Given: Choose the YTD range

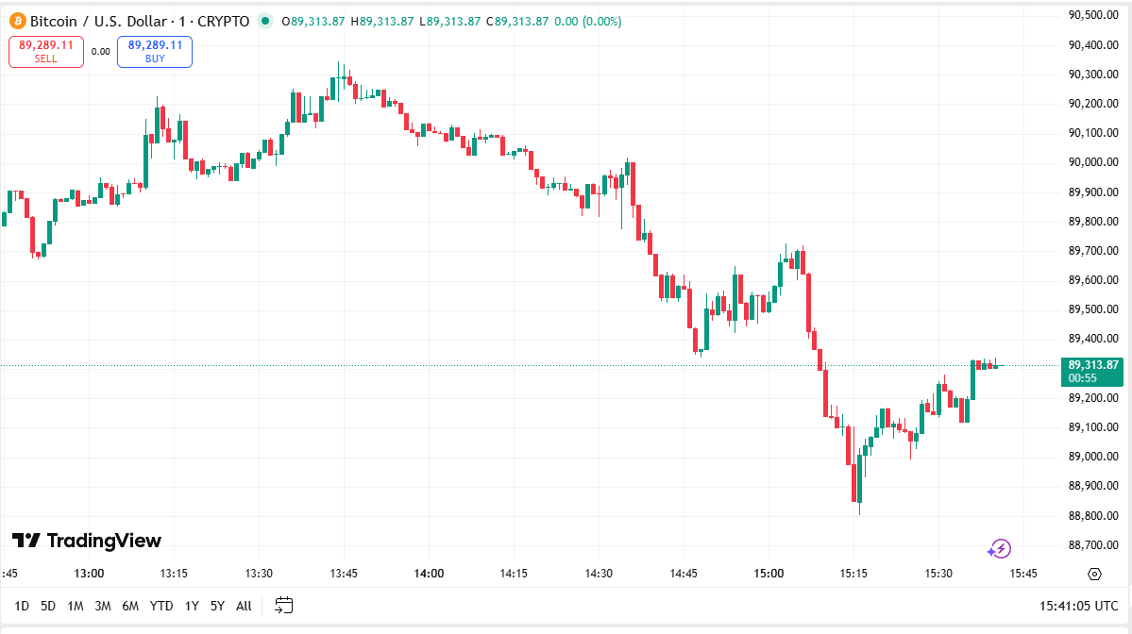Looking at the screenshot, I should pyautogui.click(x=161, y=606).
